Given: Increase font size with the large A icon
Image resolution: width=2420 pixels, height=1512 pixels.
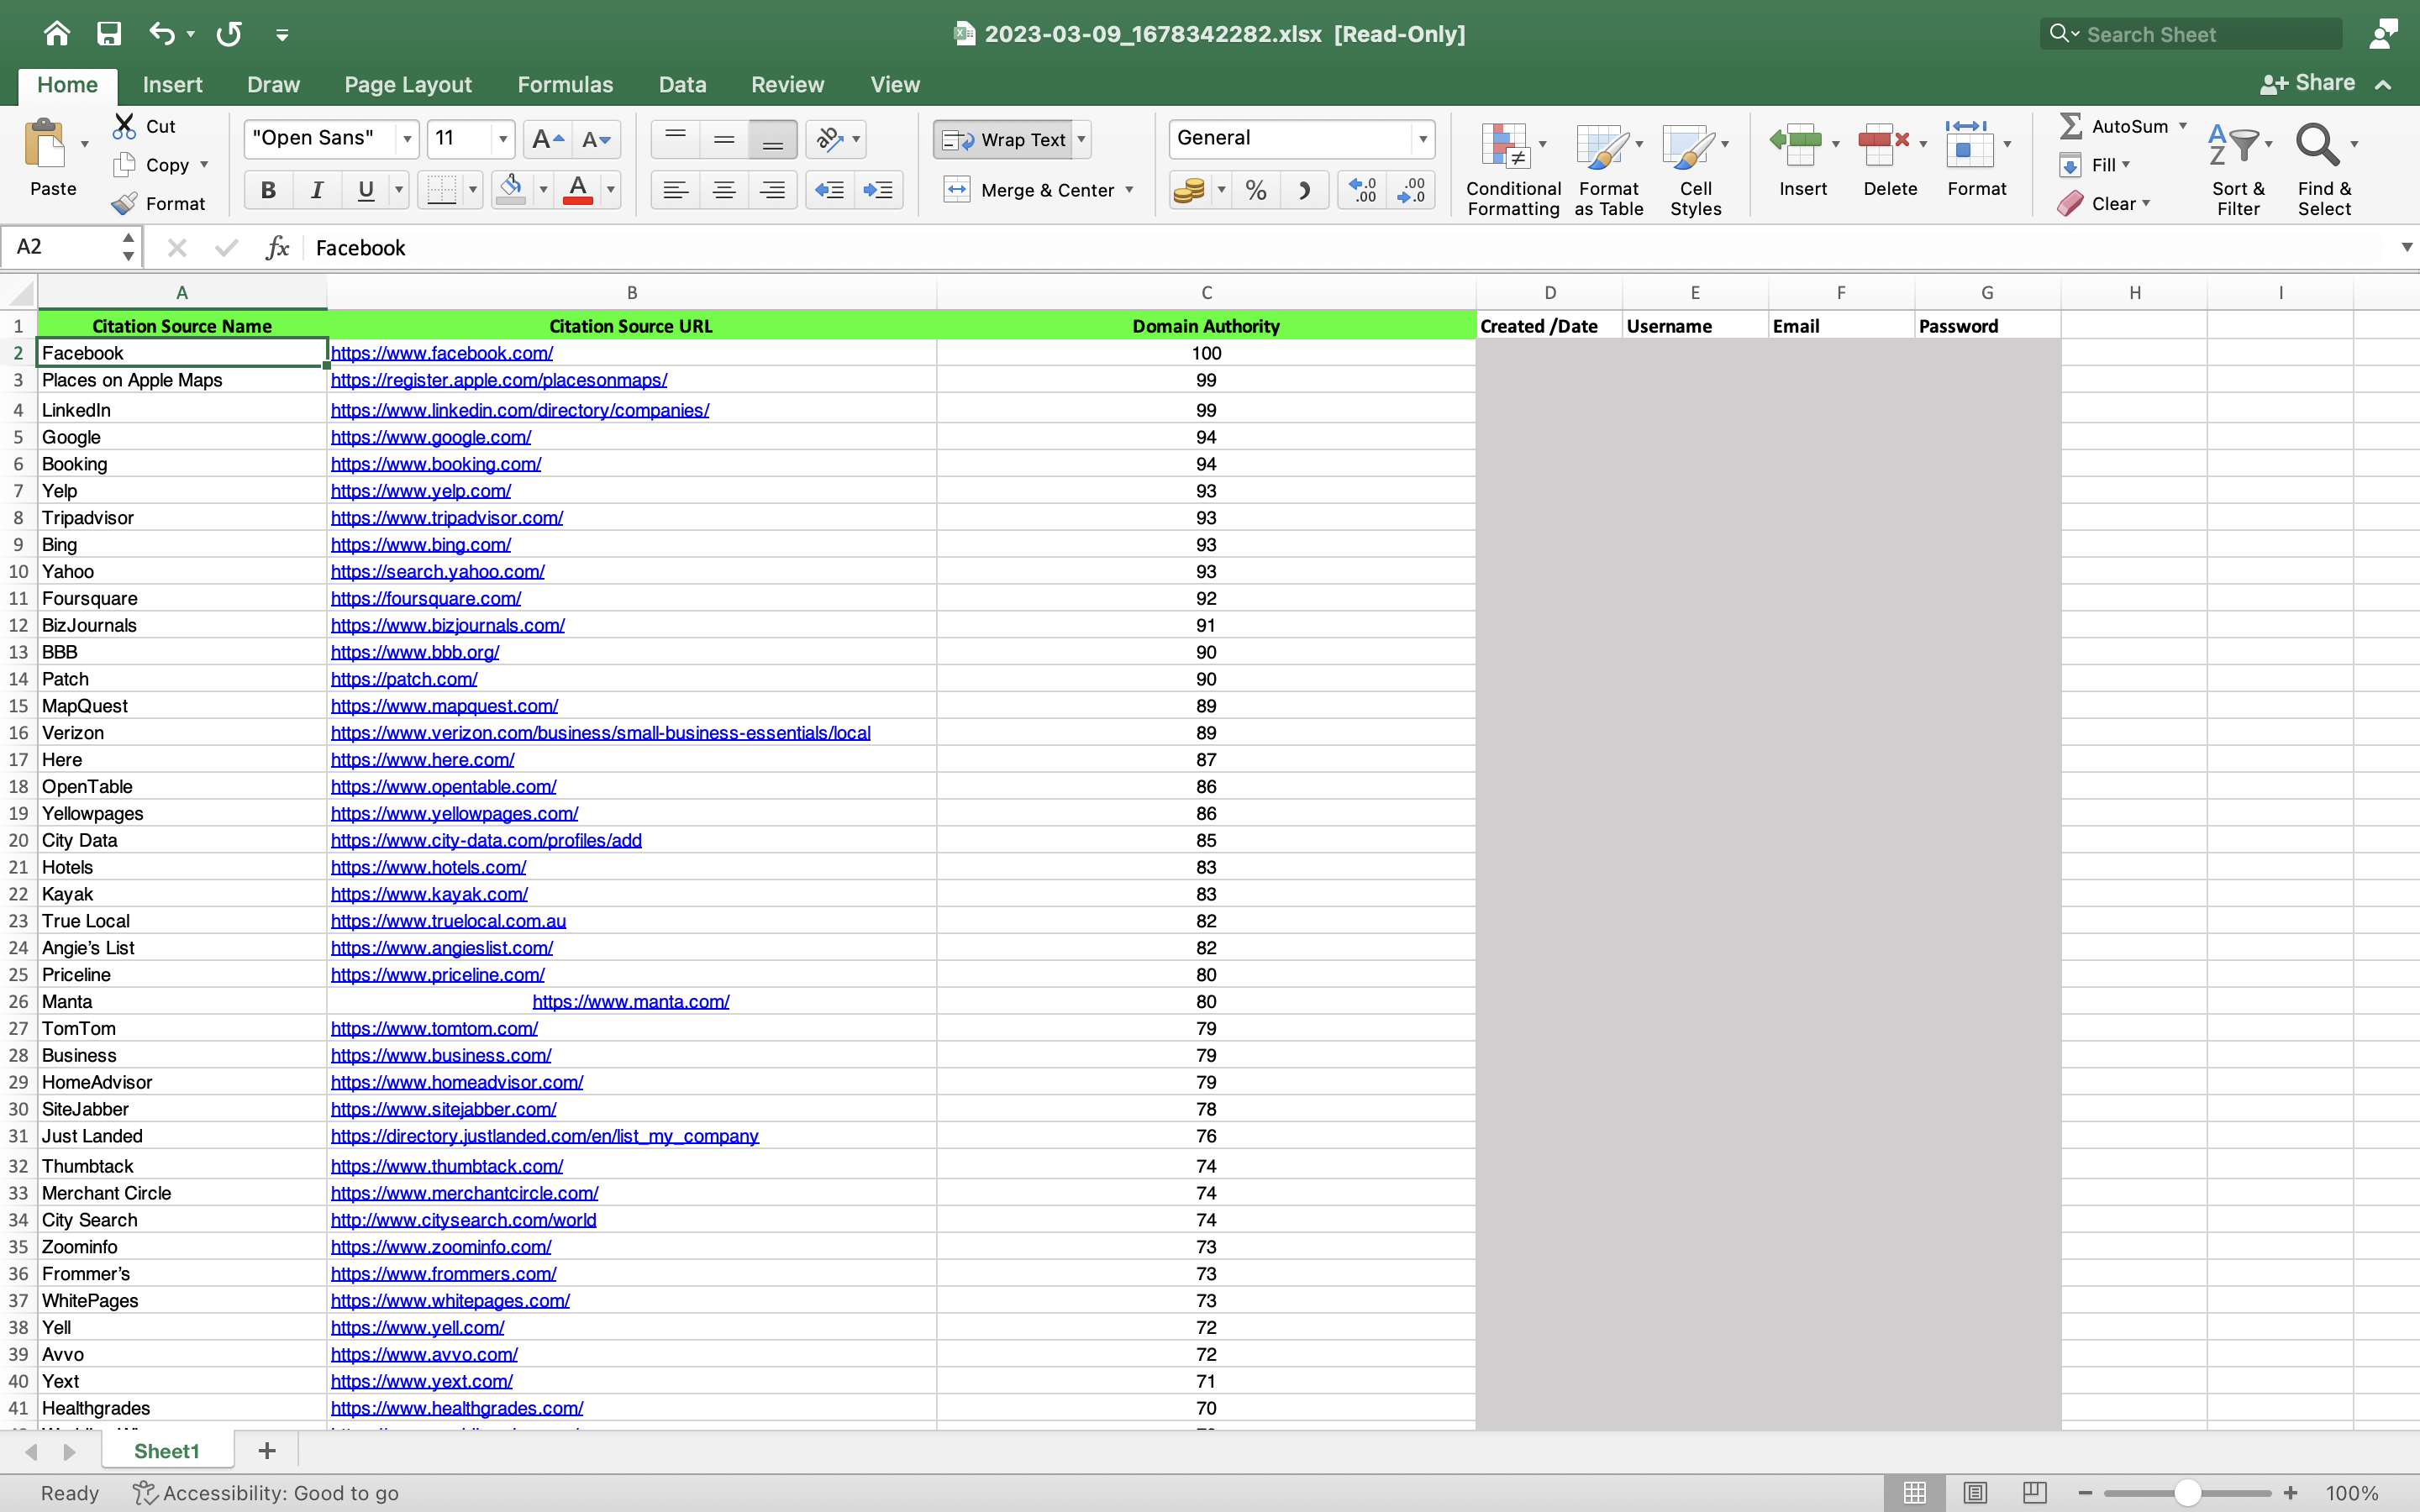Looking at the screenshot, I should tap(548, 139).
